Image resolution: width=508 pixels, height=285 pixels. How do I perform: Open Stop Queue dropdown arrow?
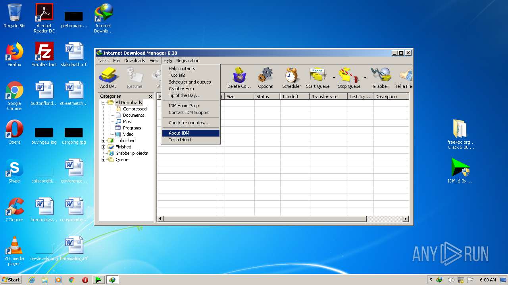365,78
